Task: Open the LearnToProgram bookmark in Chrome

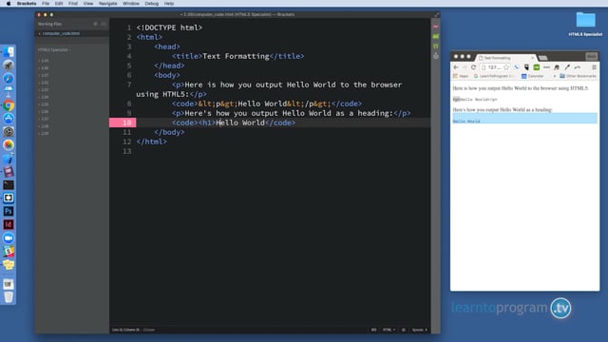Action: click(493, 76)
